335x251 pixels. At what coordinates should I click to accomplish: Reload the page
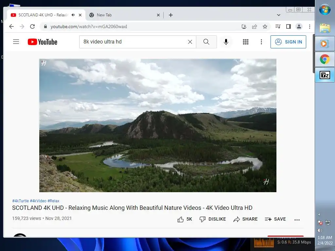pos(32,26)
